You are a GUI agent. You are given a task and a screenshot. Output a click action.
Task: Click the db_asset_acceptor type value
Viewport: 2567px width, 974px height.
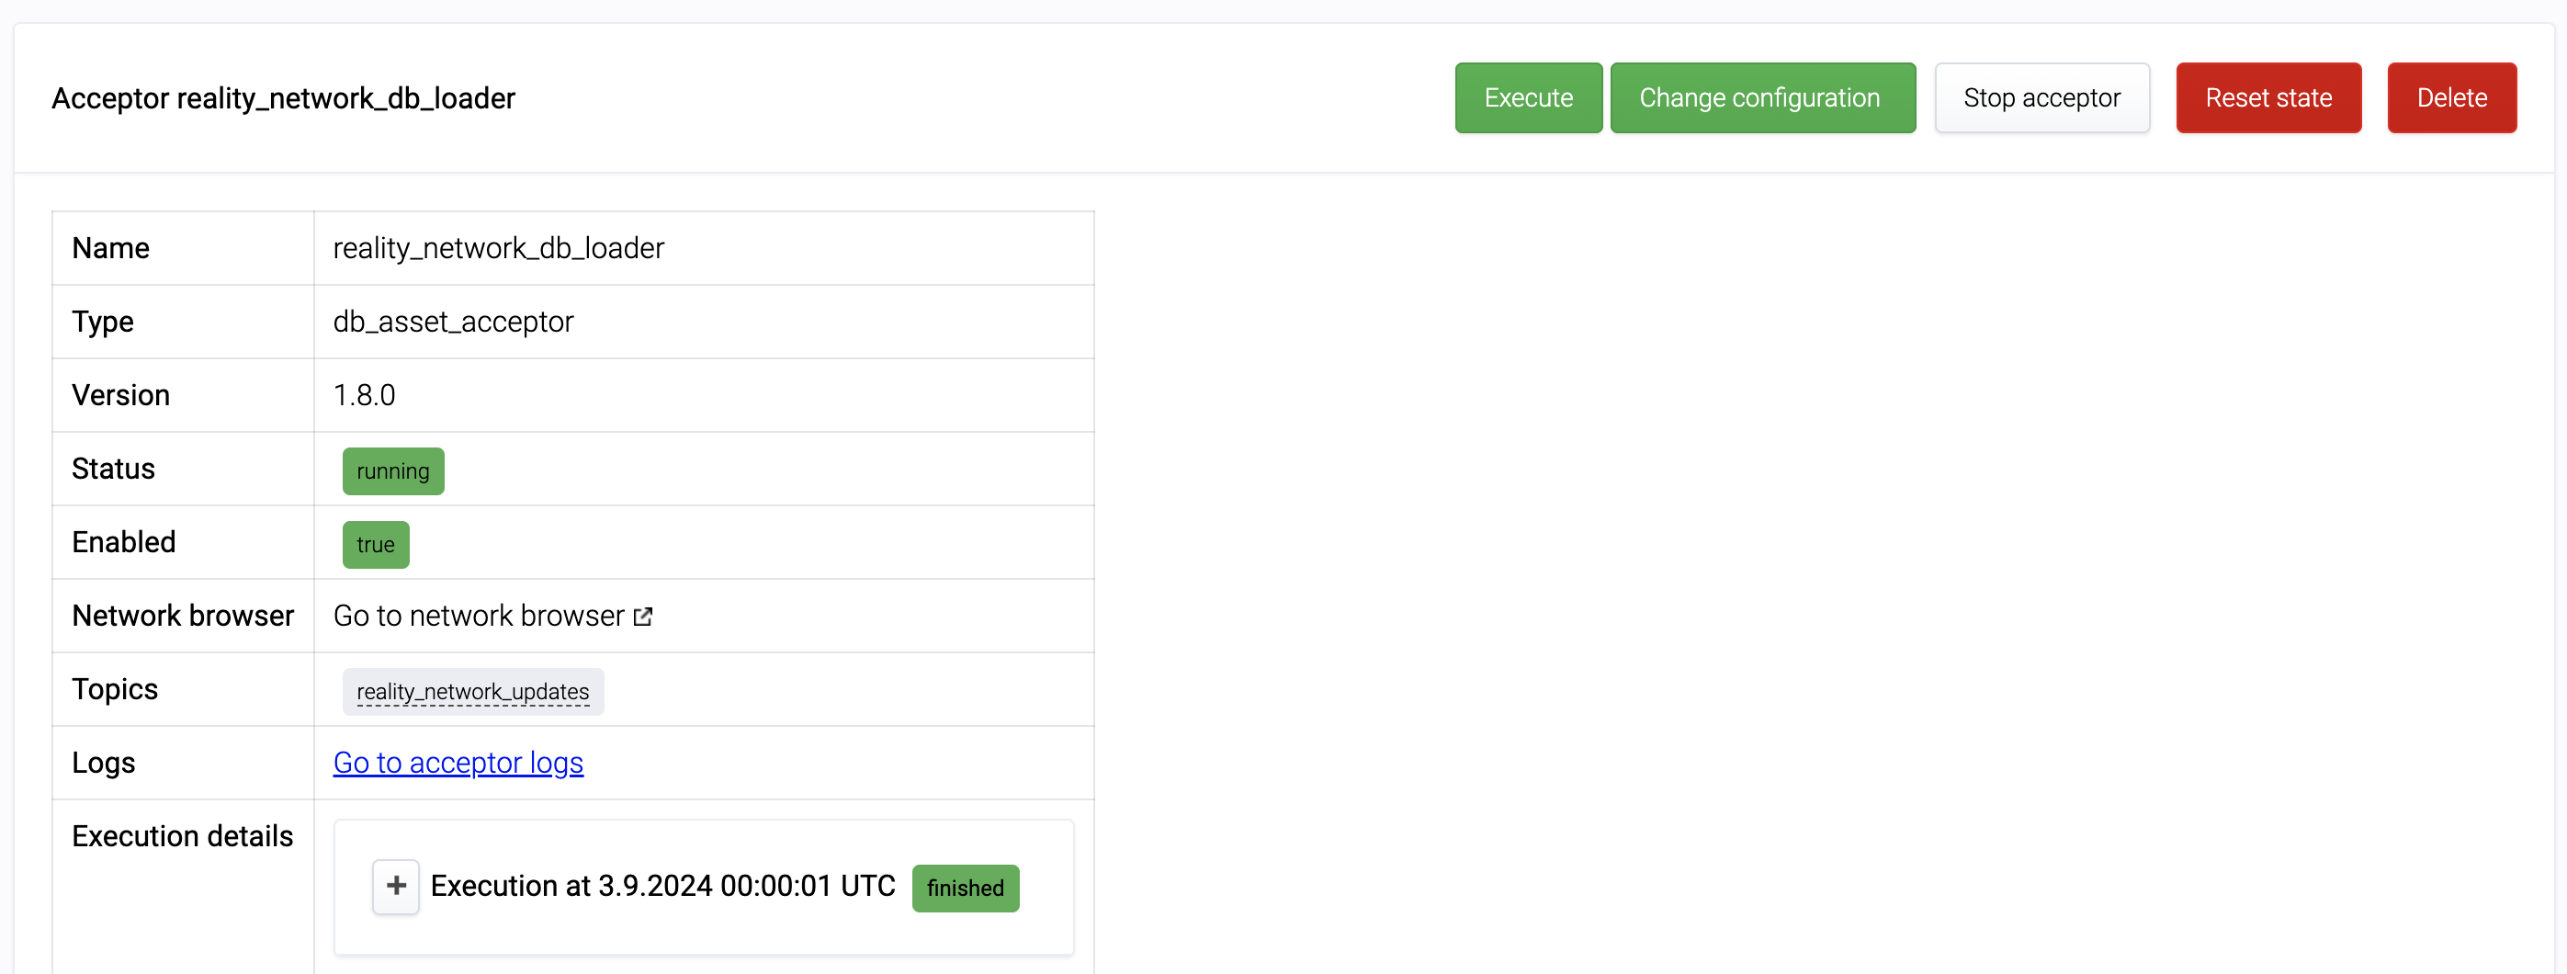tap(452, 322)
